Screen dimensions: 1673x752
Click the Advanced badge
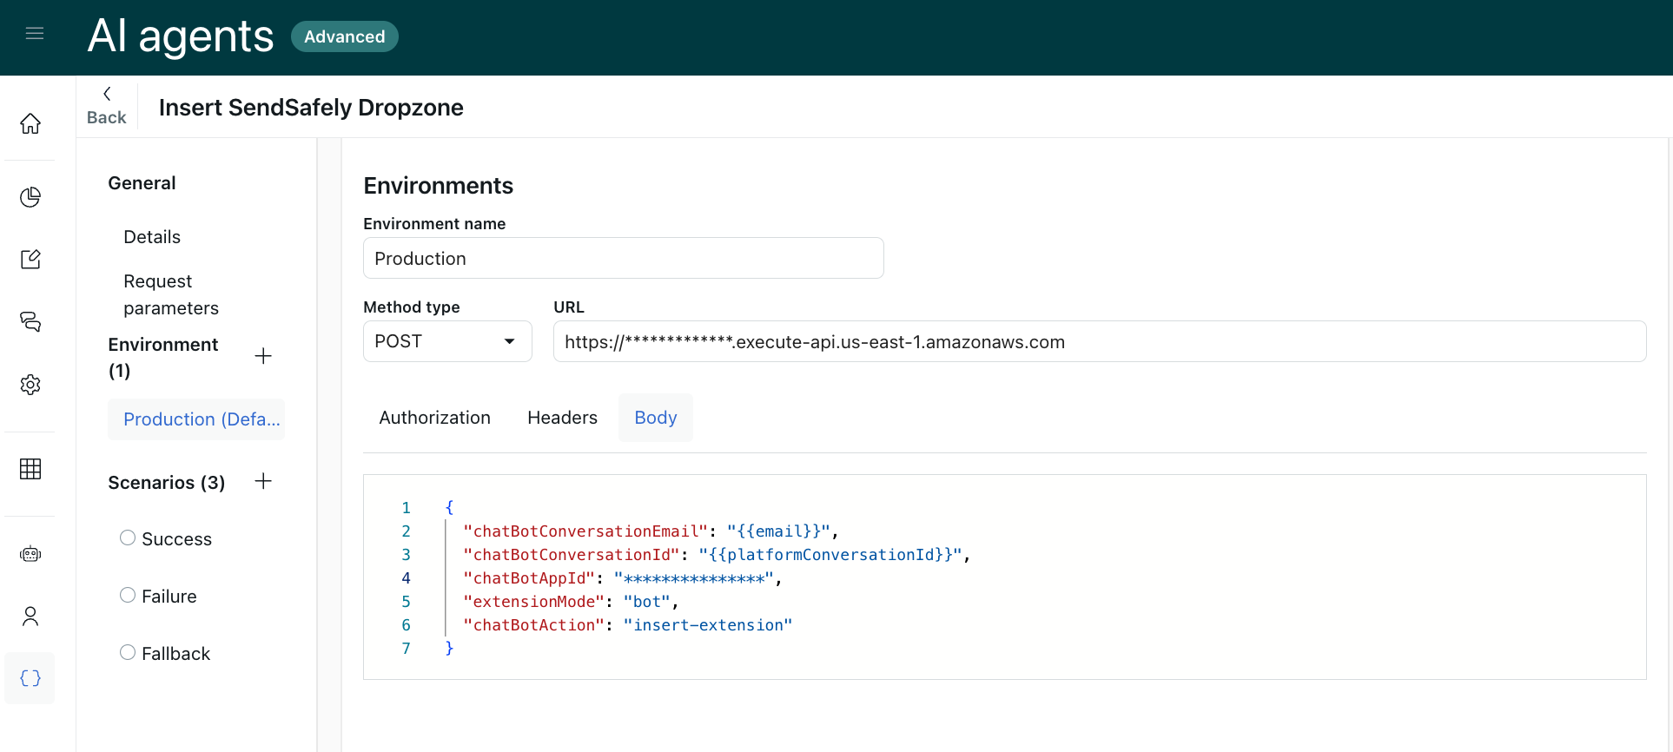[345, 36]
